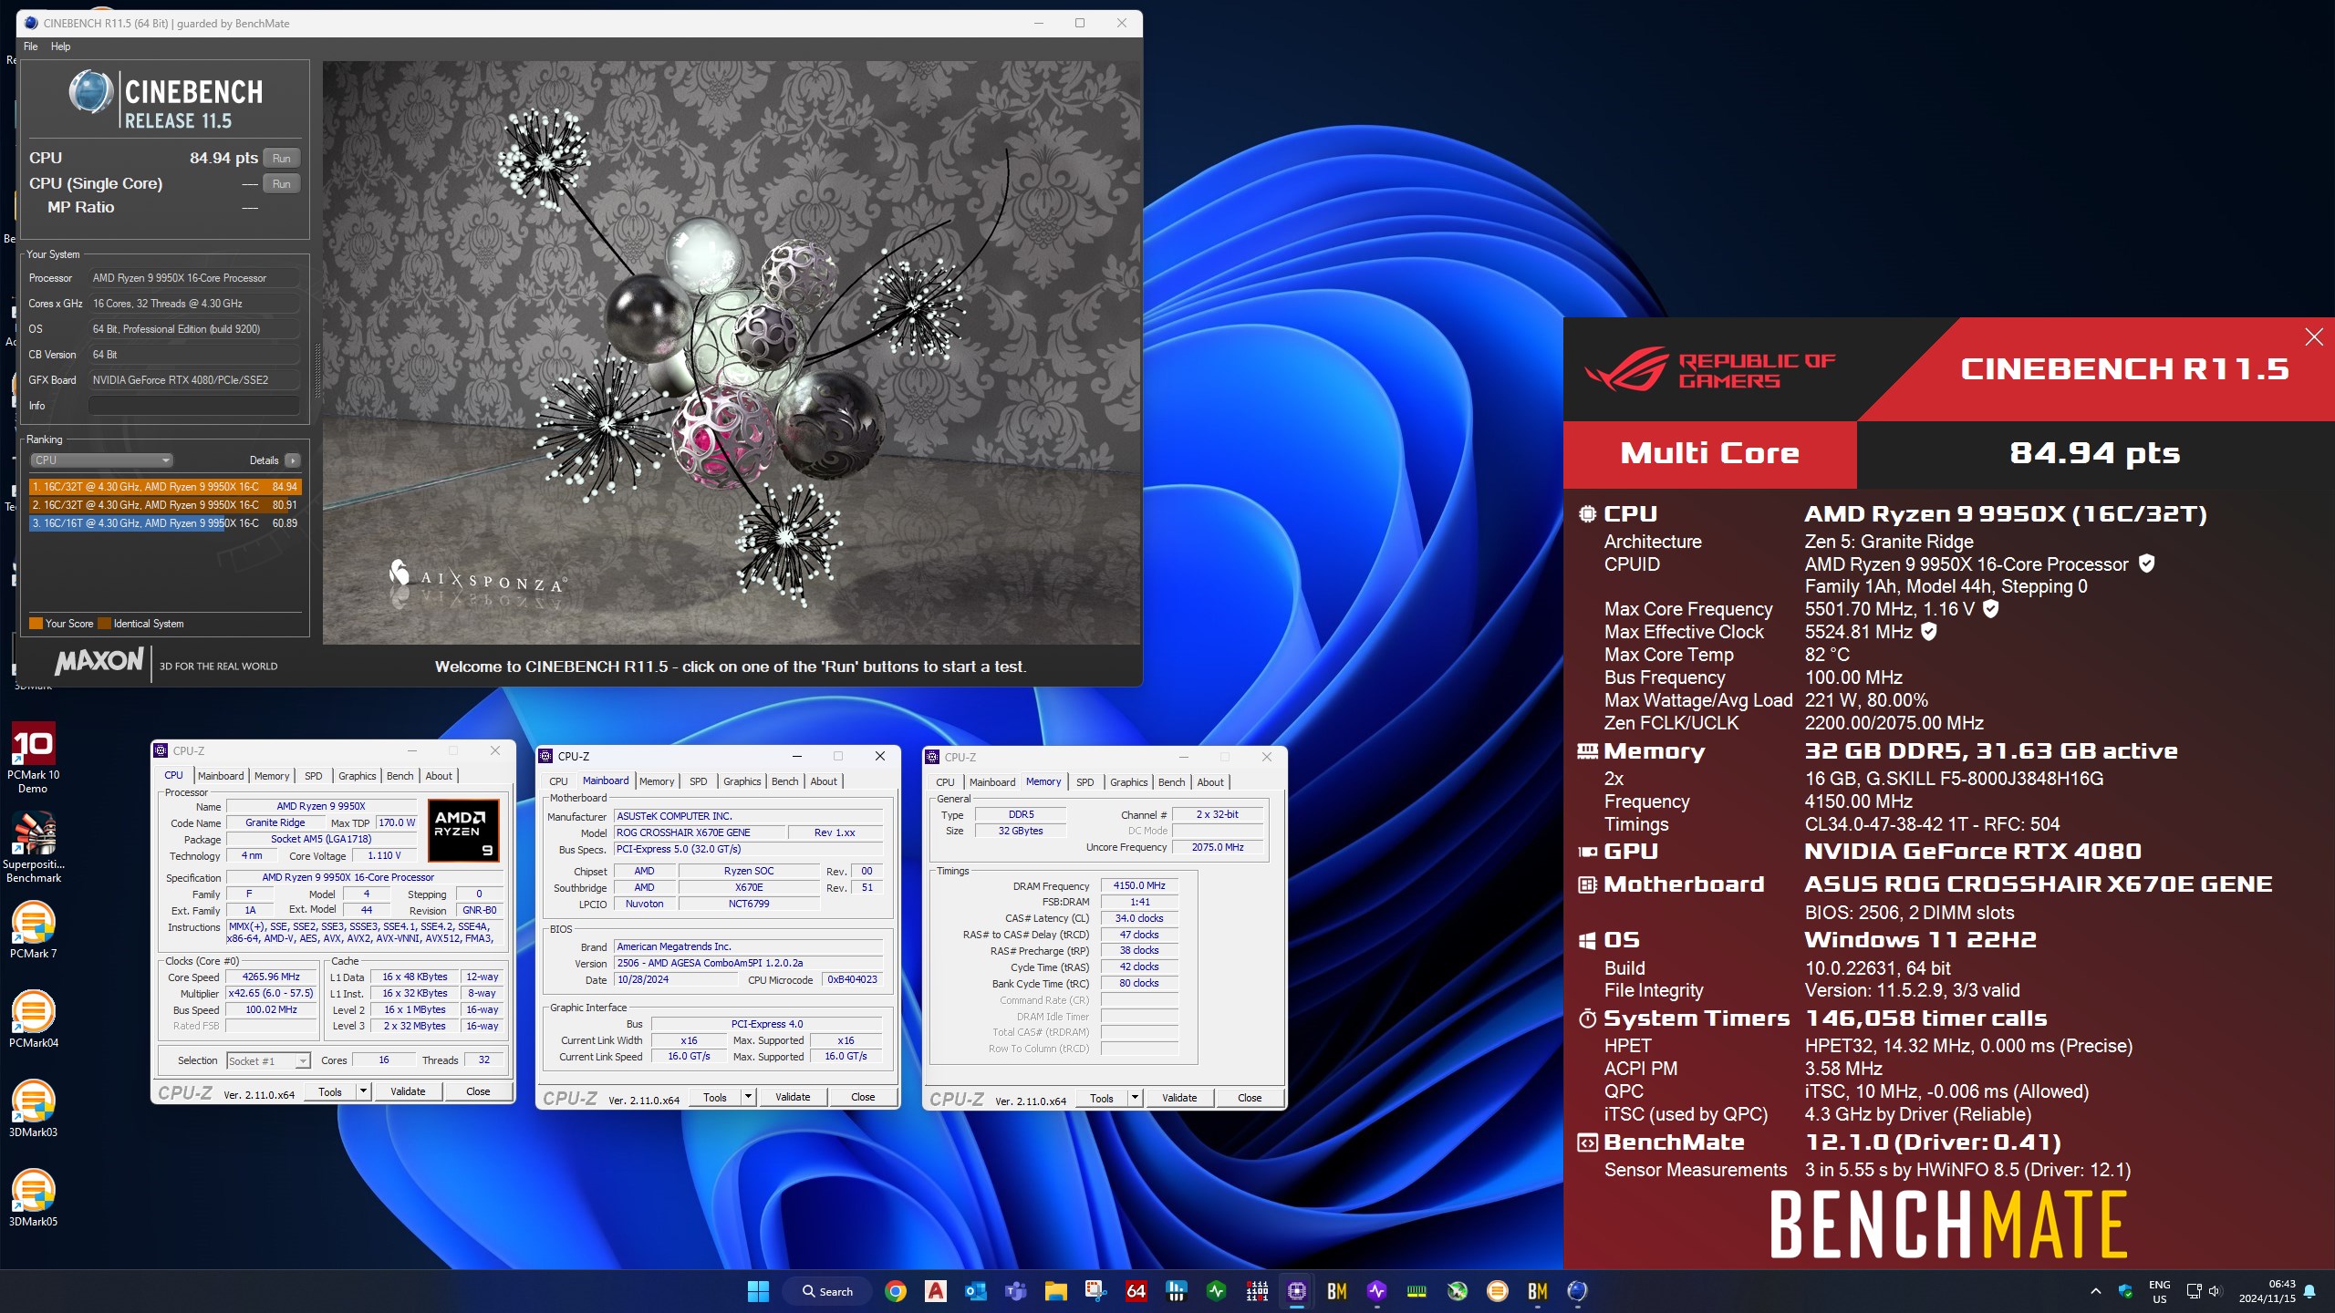Open the Help menu in Cinebench

click(60, 47)
